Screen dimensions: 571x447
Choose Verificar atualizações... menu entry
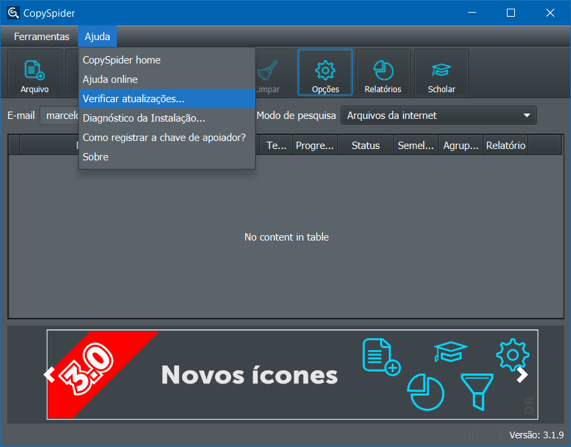pos(167,99)
